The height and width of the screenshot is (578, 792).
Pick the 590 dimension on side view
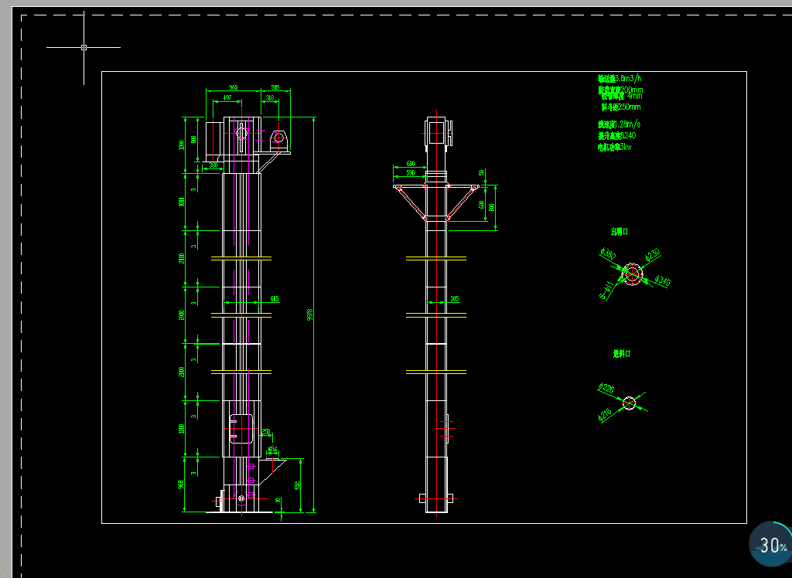pyautogui.click(x=411, y=173)
